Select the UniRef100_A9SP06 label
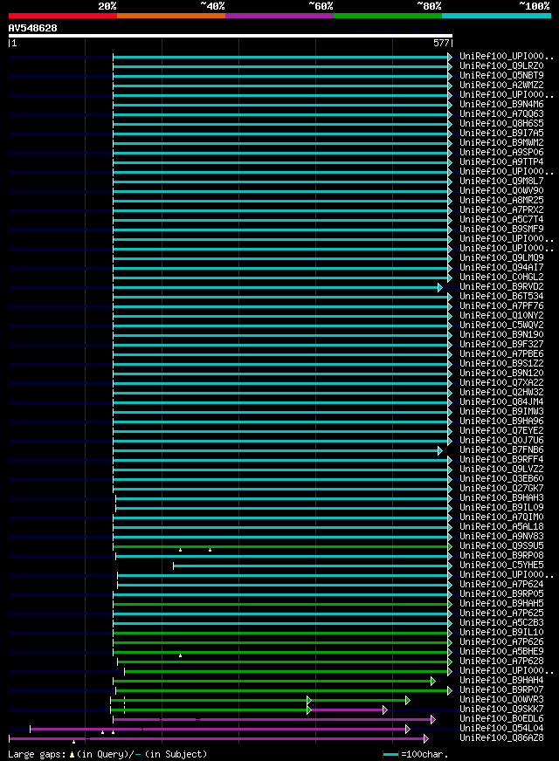559x761 pixels. 501,153
